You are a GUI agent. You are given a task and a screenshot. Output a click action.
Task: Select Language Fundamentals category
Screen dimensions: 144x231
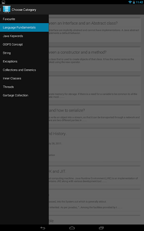[x=24, y=27]
